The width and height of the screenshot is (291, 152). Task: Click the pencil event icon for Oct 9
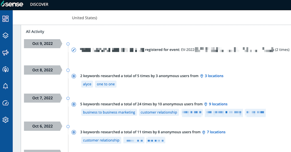coord(74,50)
